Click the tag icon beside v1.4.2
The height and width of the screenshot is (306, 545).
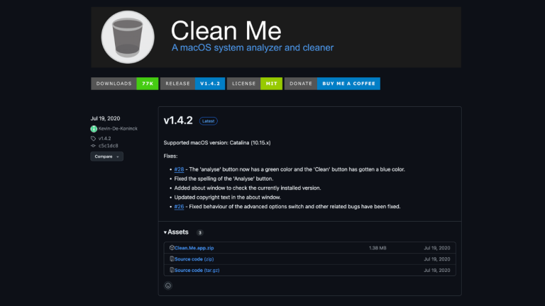tap(93, 138)
